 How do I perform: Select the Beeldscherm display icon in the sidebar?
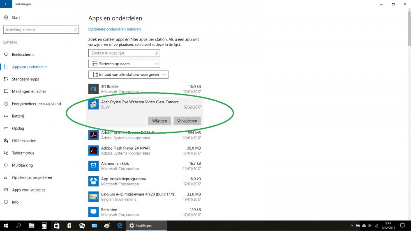pos(6,55)
